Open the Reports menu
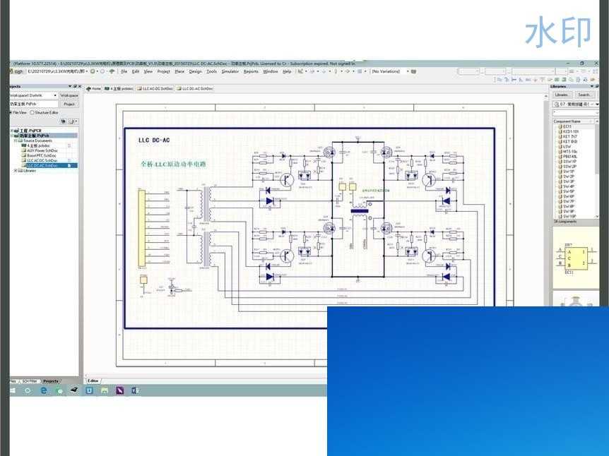 coord(251,71)
